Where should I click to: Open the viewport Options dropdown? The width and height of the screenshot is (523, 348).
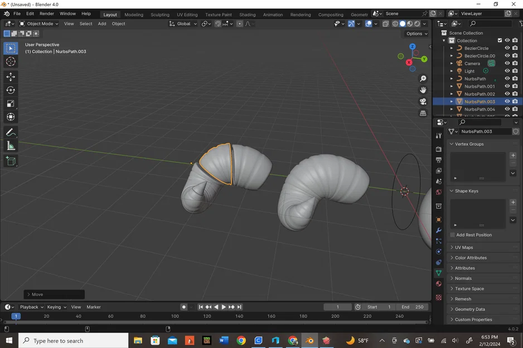[417, 33]
